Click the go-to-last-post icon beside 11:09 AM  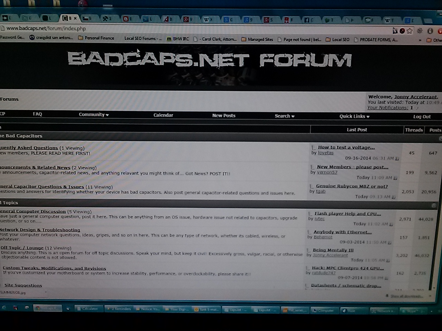pyautogui.click(x=395, y=178)
